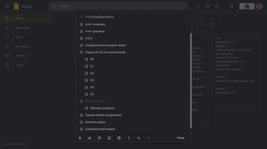Uncheck Pages 20-25 in science book
The width and height of the screenshot is (267, 149).
point(82,52)
